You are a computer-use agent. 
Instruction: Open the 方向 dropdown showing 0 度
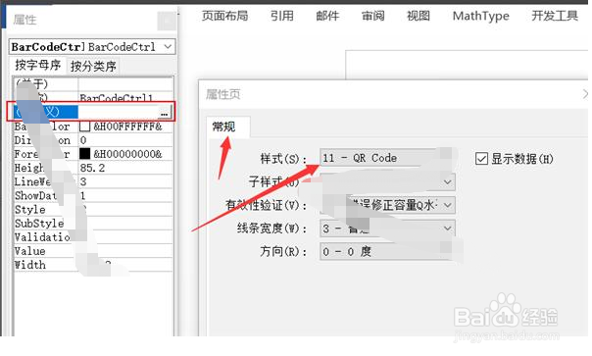(387, 252)
